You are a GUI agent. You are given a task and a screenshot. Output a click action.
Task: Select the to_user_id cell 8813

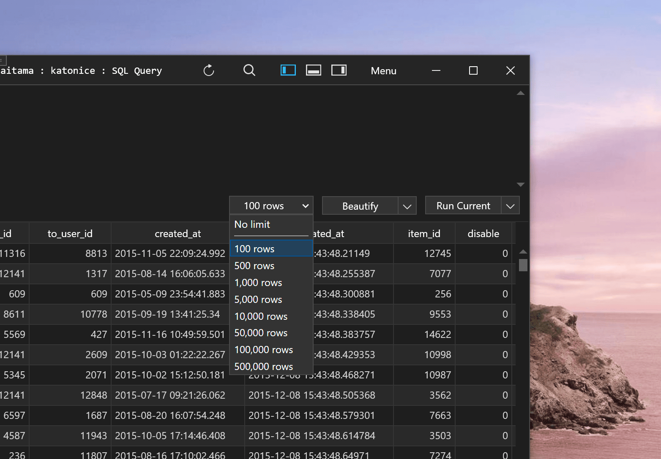point(70,254)
